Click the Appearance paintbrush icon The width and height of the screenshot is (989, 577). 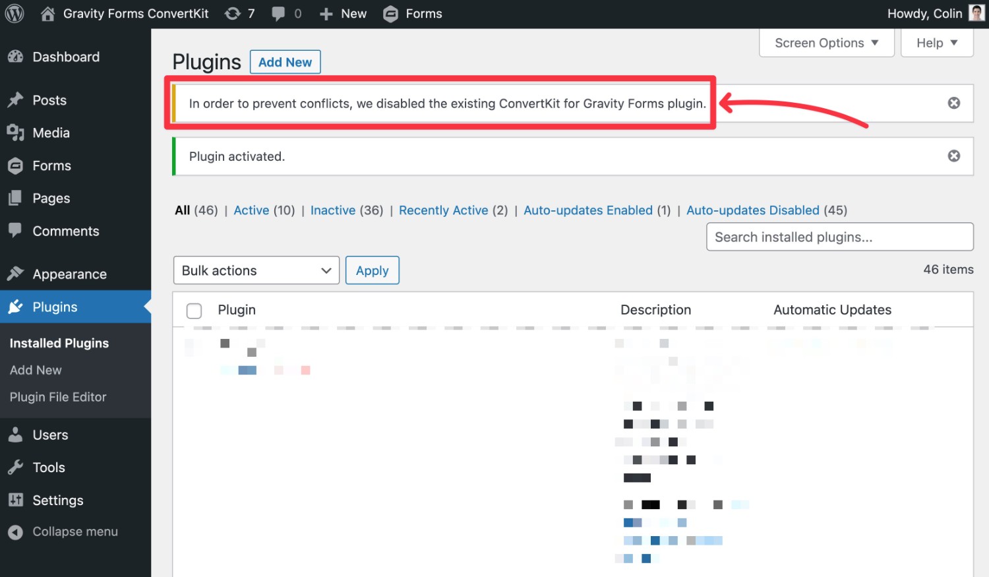pyautogui.click(x=16, y=274)
